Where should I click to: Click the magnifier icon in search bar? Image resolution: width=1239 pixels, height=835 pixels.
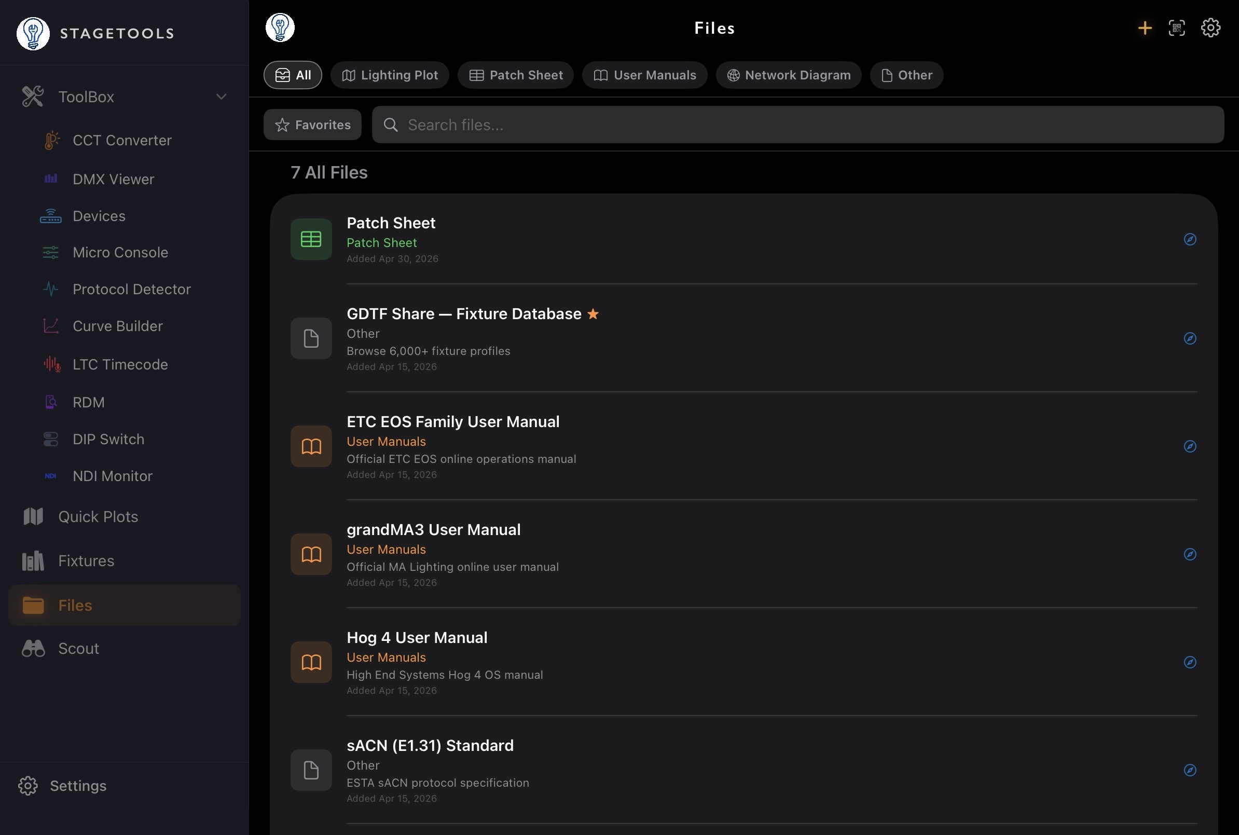[x=391, y=125]
